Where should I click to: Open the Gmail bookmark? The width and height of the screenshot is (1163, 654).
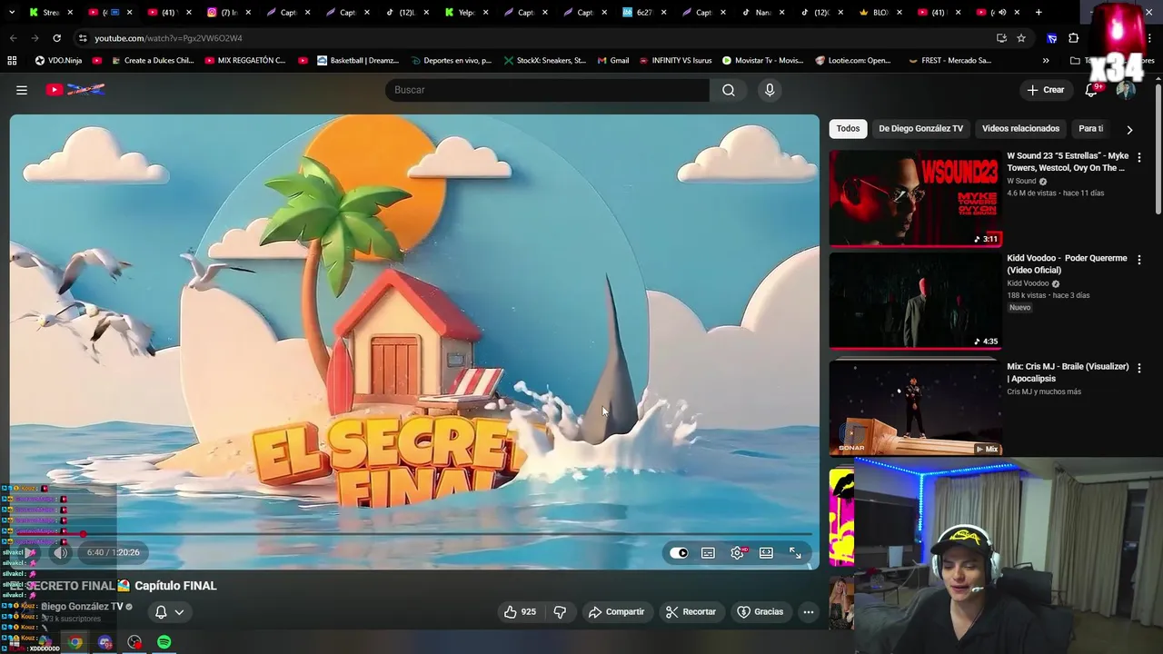pyautogui.click(x=613, y=61)
